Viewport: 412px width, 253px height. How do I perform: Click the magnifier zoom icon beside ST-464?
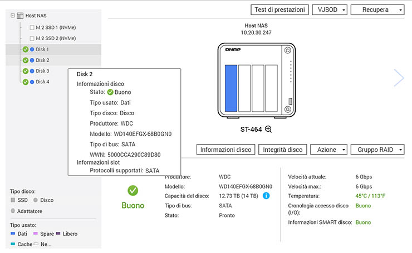pyautogui.click(x=268, y=129)
